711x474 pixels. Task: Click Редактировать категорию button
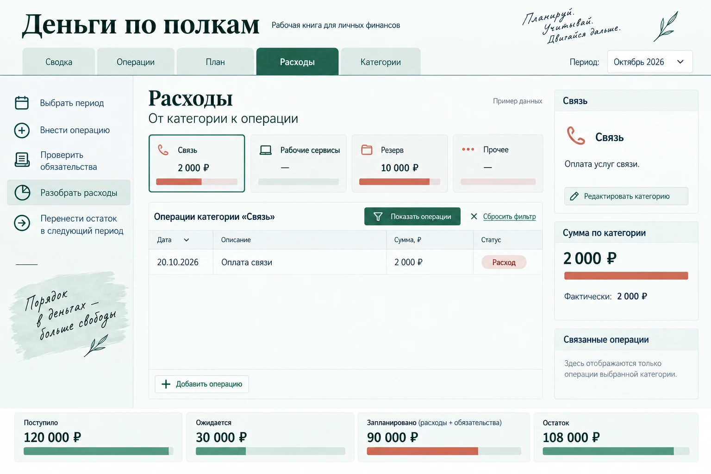[626, 196]
